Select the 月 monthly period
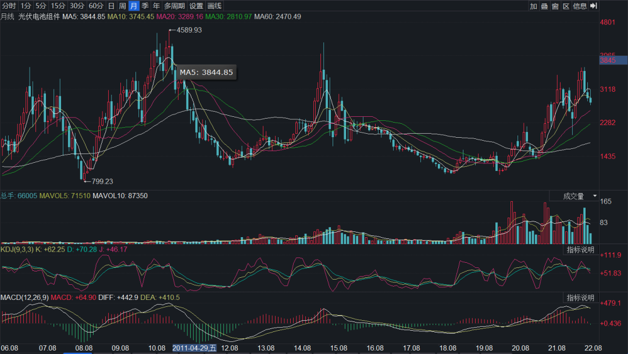 pyautogui.click(x=134, y=6)
